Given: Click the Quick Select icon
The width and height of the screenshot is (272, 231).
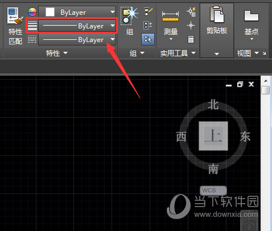Looking at the screenshot, I should (x=191, y=12).
